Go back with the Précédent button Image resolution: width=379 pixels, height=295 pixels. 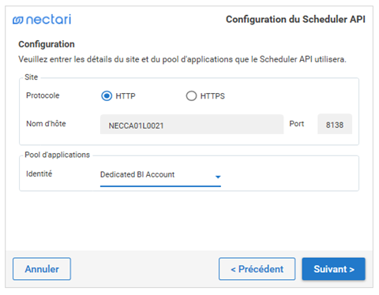[x=257, y=269]
